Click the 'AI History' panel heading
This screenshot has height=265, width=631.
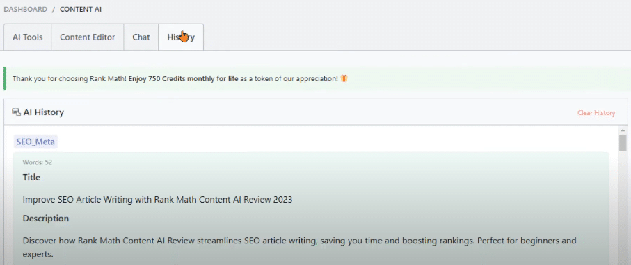click(x=43, y=112)
